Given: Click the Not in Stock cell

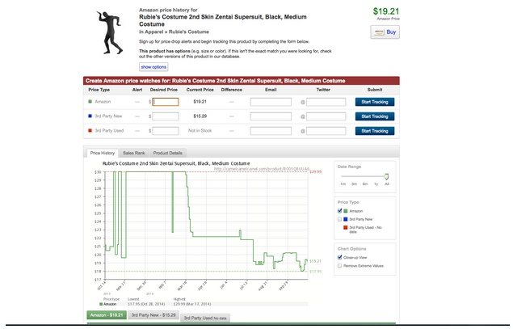Looking at the screenshot, I should [x=200, y=131].
